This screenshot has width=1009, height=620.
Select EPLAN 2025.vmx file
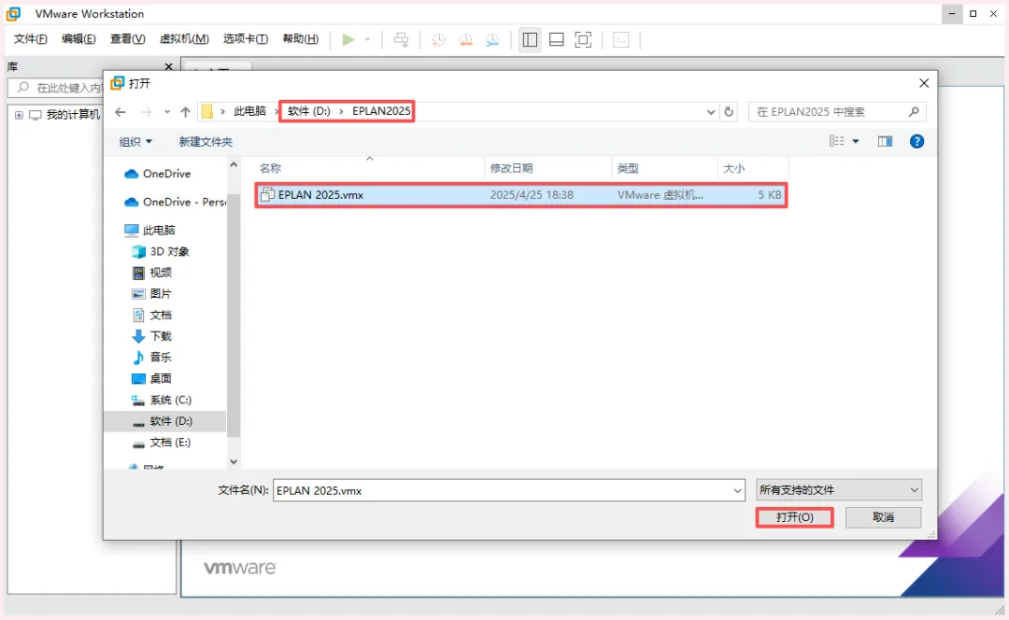(x=520, y=195)
